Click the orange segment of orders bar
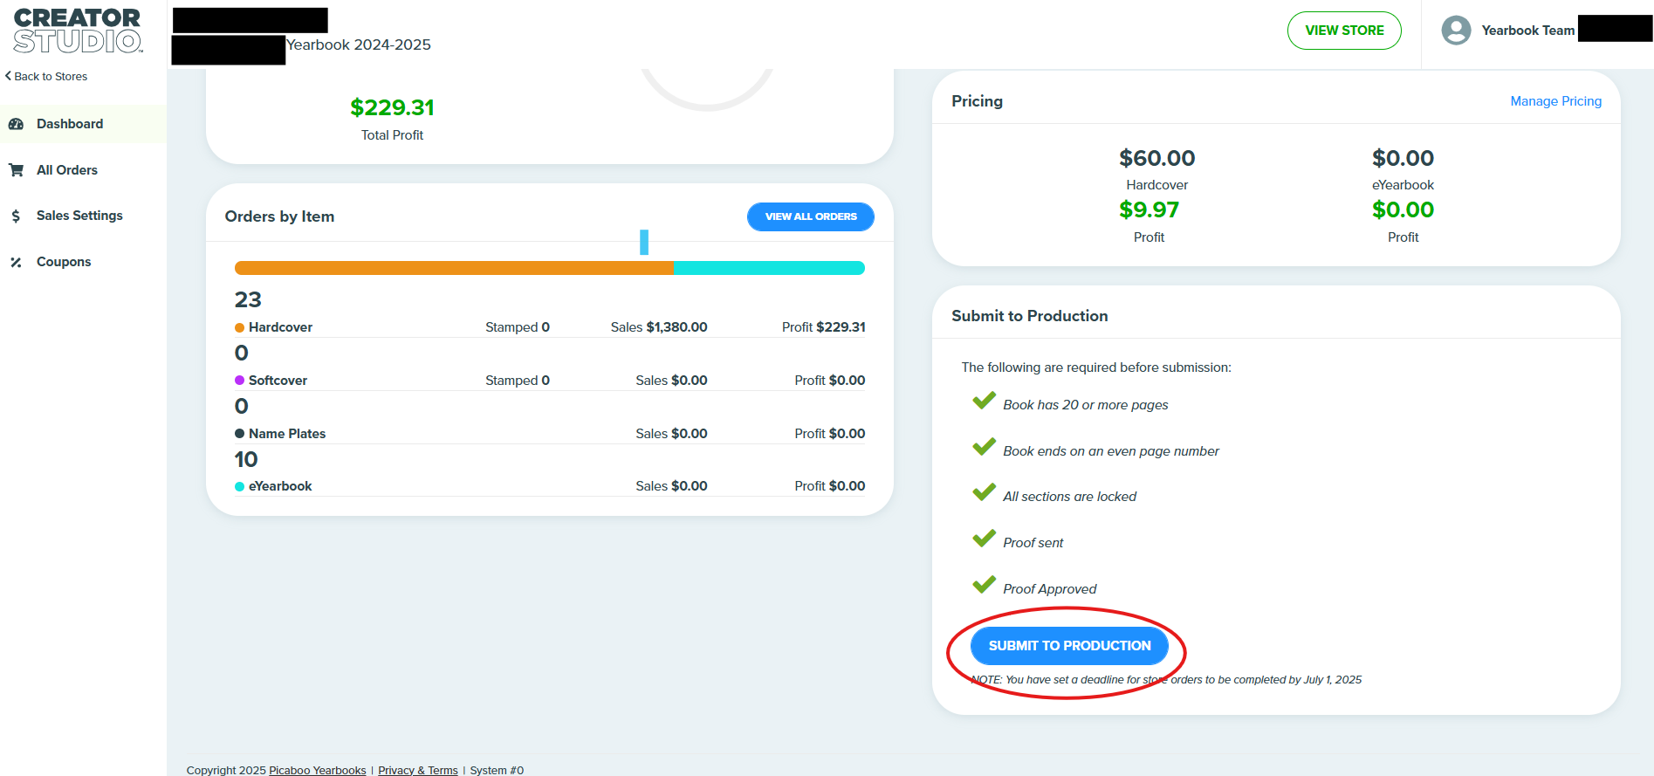The image size is (1654, 776). click(x=454, y=268)
